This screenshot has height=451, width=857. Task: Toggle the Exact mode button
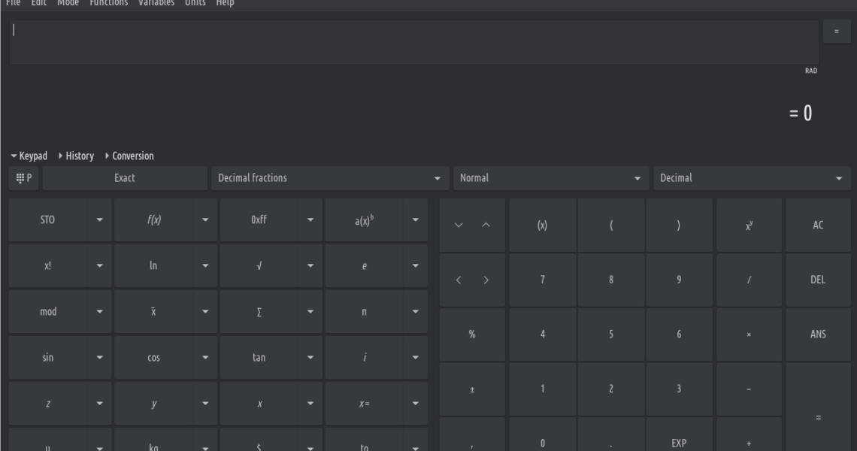coord(125,178)
